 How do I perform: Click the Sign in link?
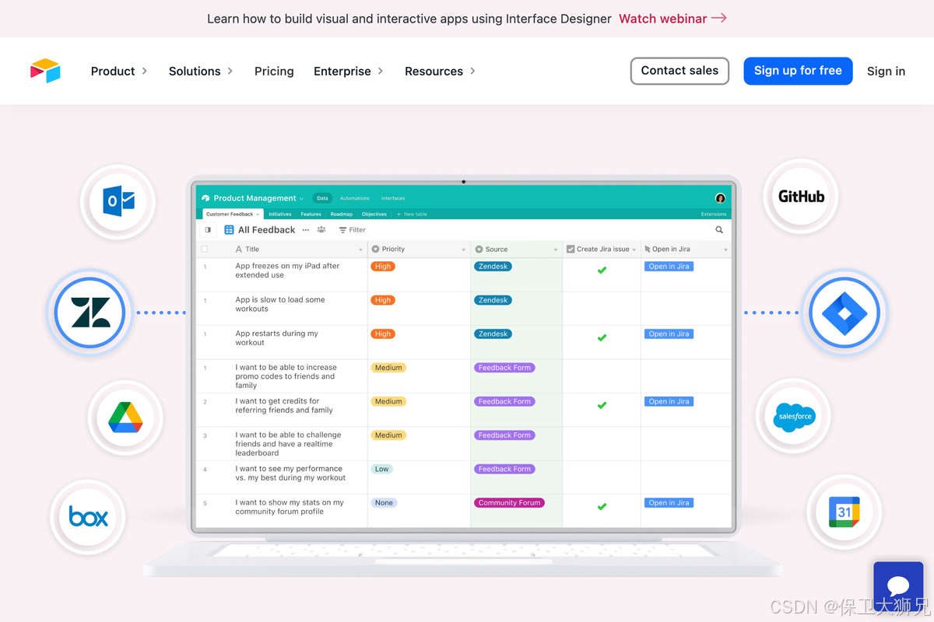[886, 71]
